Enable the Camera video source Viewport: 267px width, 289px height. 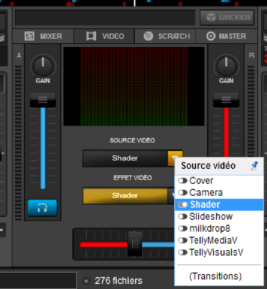click(183, 193)
